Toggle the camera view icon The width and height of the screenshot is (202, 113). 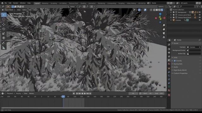coord(164,33)
